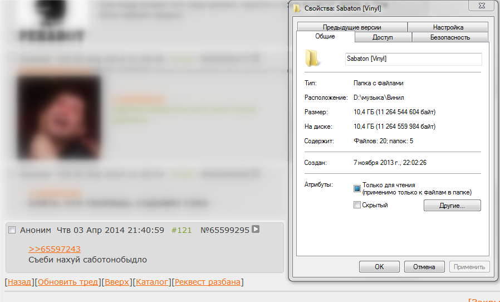Close the Sabaton [Vinyl] properties dialog
Viewport: 500px width, 302px height.
[x=482, y=6]
